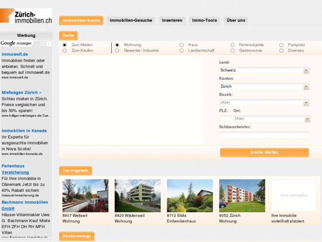Click the www.immobilien-kanada.de URL text
Screen dimensions: 322x242
pos(22,154)
